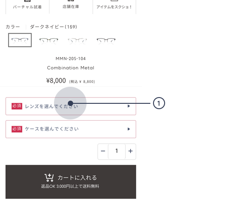Click the annotation marker number 1
This screenshot has height=204, width=232.
point(159,103)
